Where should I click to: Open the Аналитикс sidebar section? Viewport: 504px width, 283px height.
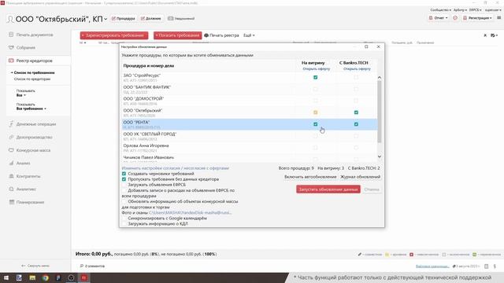click(23, 189)
